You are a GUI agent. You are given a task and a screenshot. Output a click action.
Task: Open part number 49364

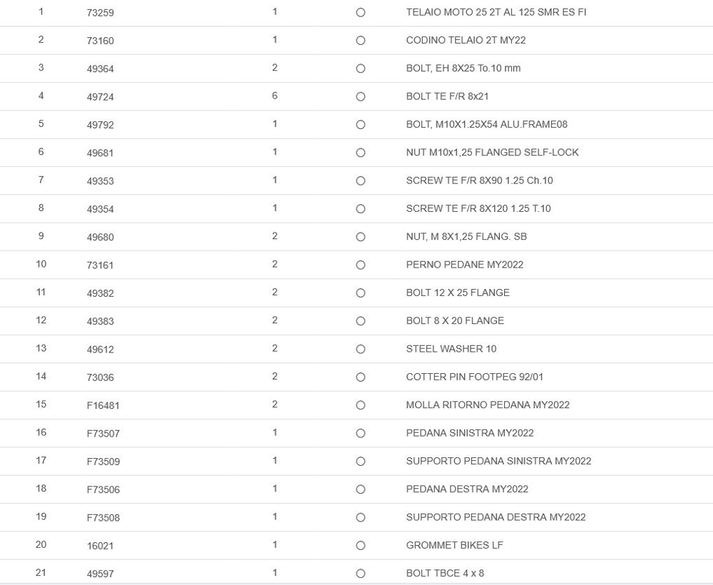tap(101, 69)
